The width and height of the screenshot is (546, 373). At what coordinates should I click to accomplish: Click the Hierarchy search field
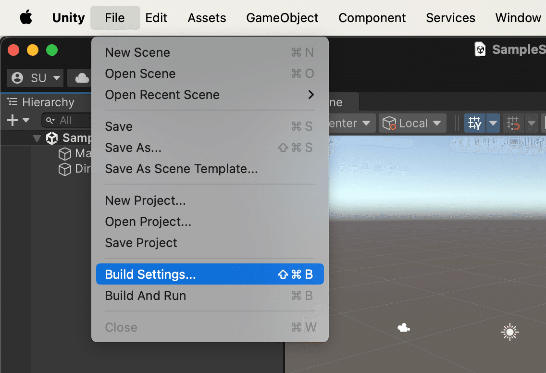coord(66,120)
